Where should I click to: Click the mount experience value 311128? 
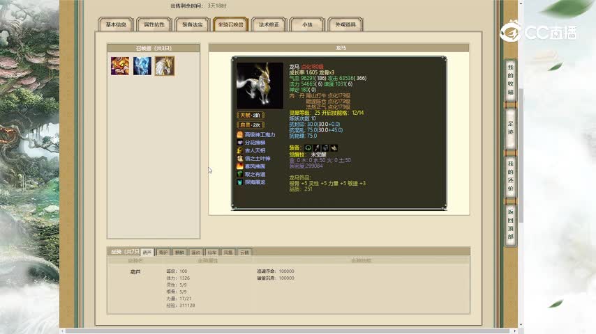pos(187,305)
